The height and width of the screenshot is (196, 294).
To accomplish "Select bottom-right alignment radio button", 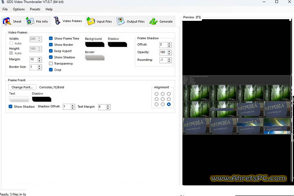I will click(169, 104).
